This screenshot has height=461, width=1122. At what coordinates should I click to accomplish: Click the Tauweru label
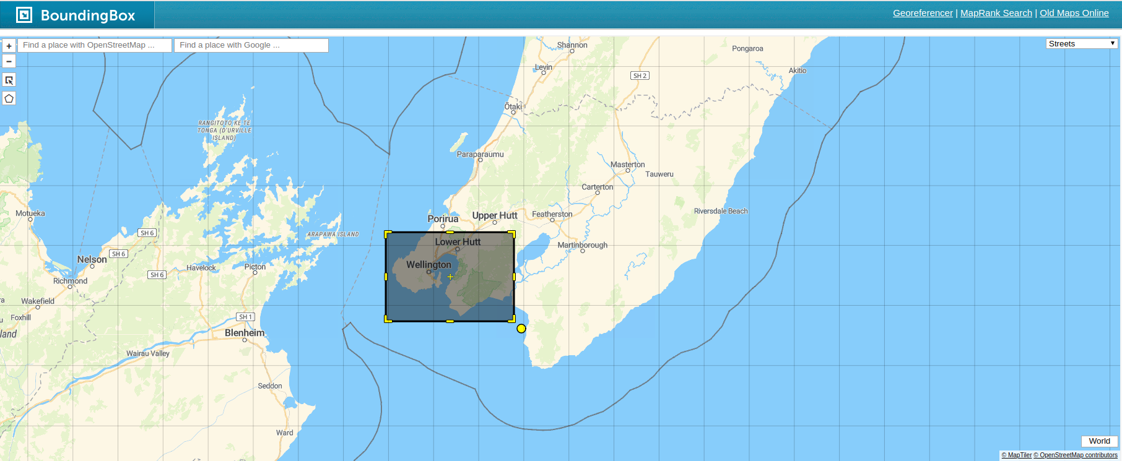click(659, 174)
